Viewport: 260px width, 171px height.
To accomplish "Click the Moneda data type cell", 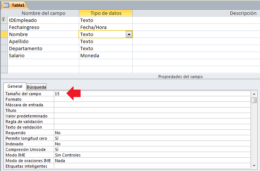I will pyautogui.click(x=105, y=55).
